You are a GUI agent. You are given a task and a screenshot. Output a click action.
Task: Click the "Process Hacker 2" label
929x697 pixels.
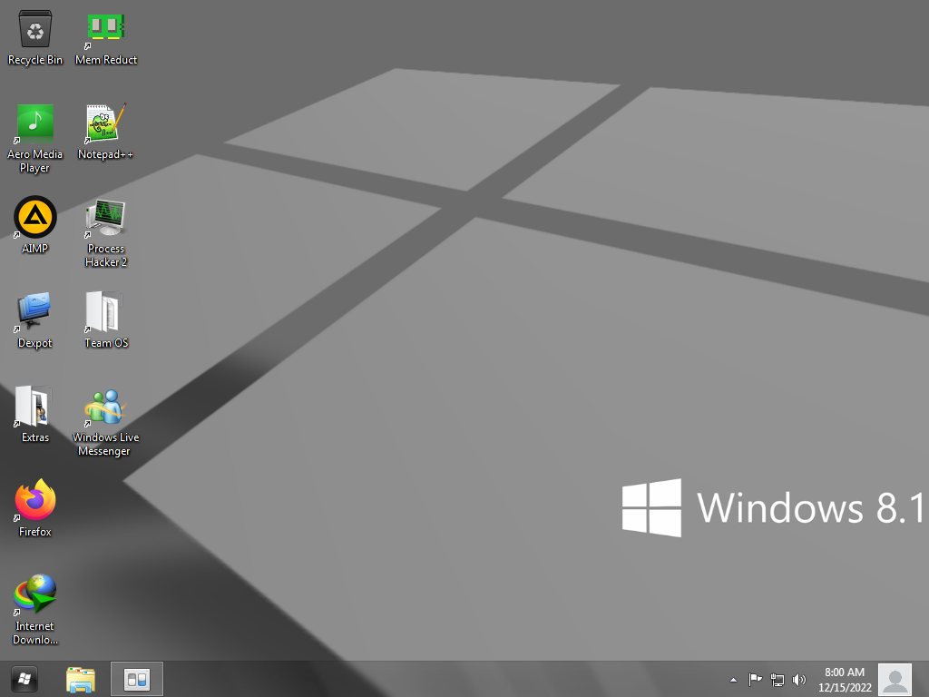tap(106, 255)
